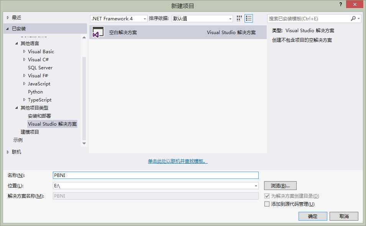Select SQL Server in the tree
Viewport: 366px width, 226px height.
pyautogui.click(x=40, y=68)
